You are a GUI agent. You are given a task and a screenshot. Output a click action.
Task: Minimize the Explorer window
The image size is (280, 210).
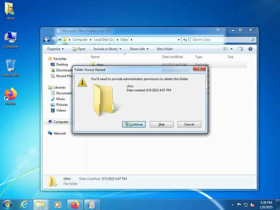(x=233, y=30)
